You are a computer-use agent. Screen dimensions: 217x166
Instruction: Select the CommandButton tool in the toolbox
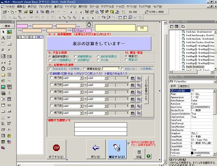click(9, 44)
